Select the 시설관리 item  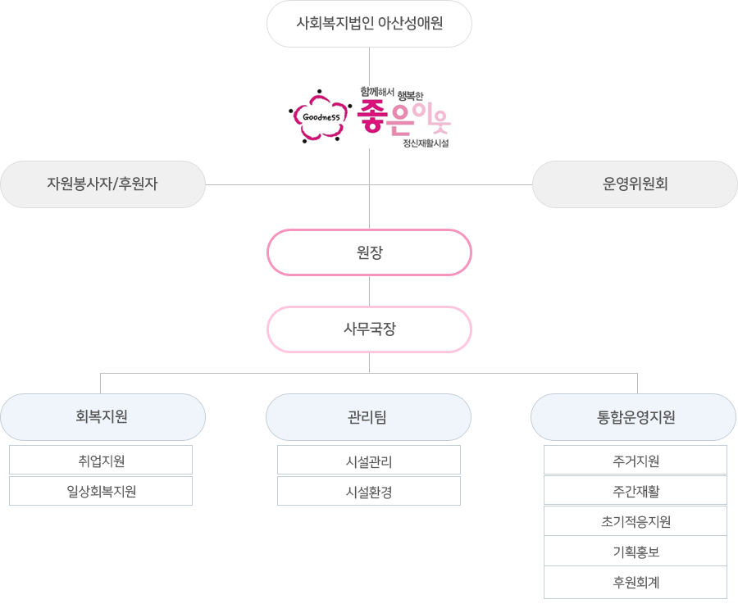[x=369, y=460]
